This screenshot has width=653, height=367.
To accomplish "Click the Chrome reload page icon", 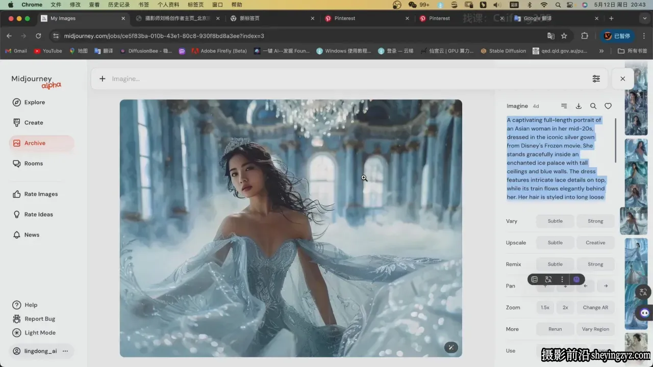I will [38, 36].
